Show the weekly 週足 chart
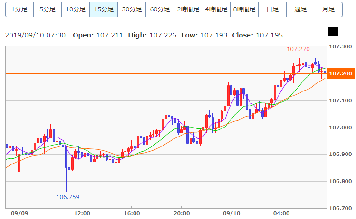356x219 pixels. pos(300,9)
